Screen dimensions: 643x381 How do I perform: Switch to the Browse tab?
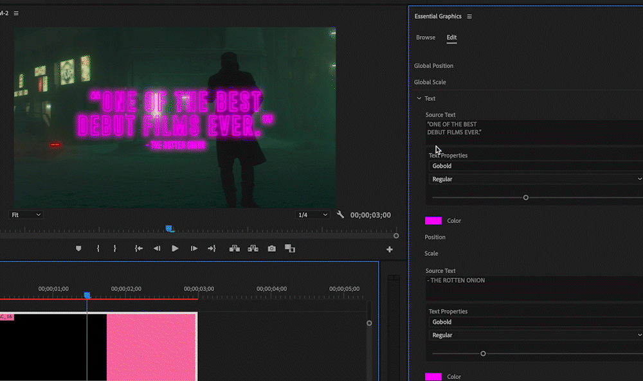pos(426,37)
